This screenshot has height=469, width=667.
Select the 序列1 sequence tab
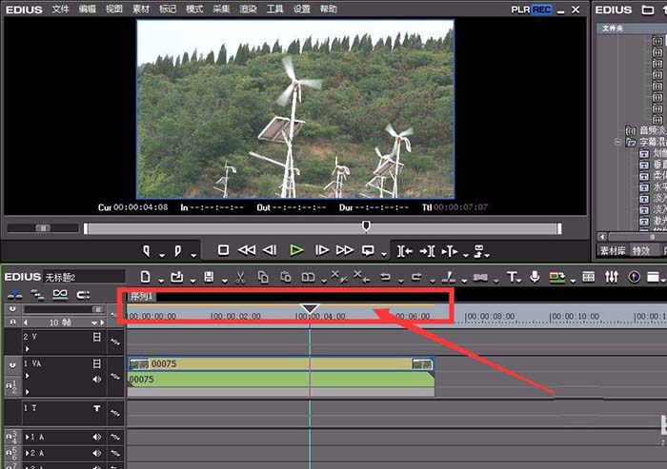point(142,296)
